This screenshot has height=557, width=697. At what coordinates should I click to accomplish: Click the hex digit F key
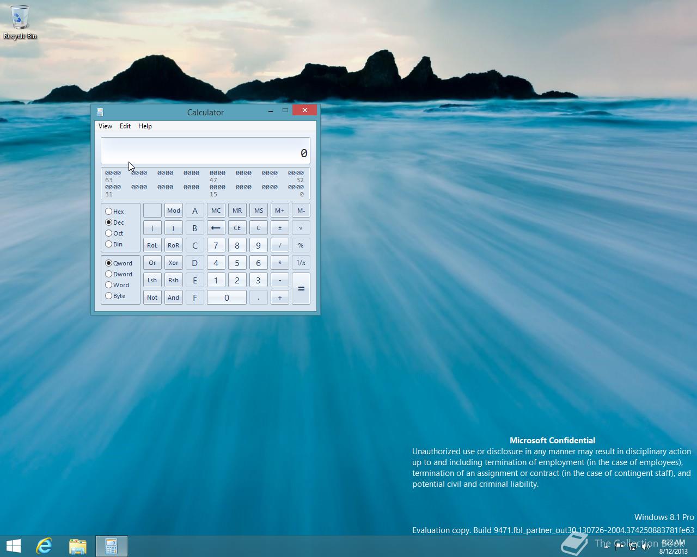tap(194, 298)
